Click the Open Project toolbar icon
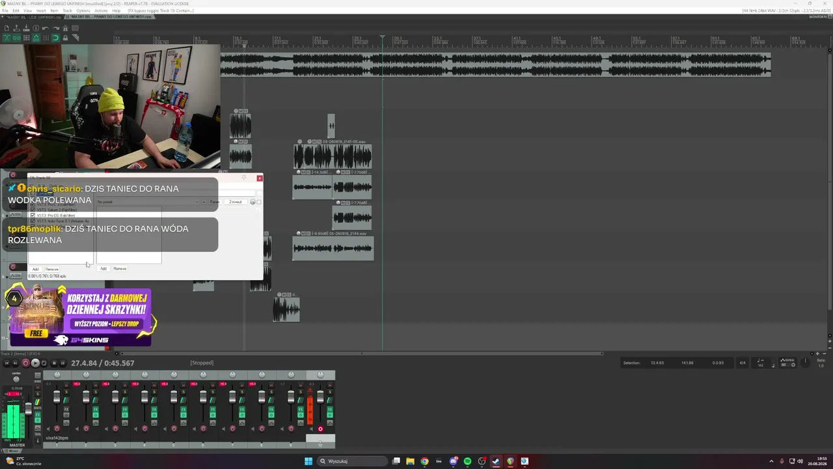The height and width of the screenshot is (469, 833). [16, 28]
